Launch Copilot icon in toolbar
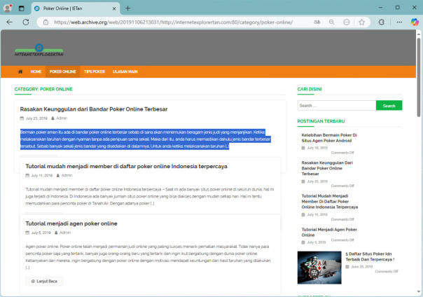The width and height of the screenshot is (423, 297). [x=415, y=22]
